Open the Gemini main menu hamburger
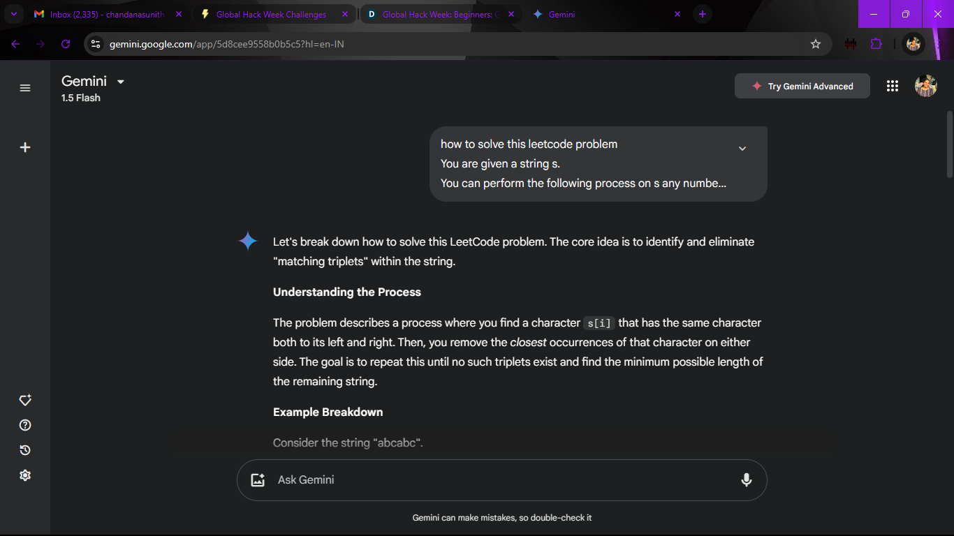The width and height of the screenshot is (954, 536). pyautogui.click(x=25, y=88)
